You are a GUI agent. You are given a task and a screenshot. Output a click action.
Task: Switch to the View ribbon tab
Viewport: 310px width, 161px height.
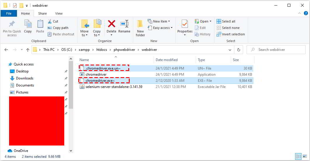point(59,13)
